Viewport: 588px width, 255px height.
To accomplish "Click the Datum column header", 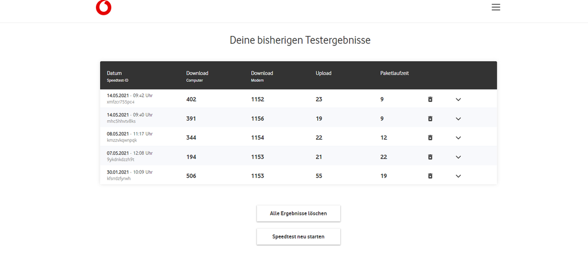I will (x=114, y=74).
